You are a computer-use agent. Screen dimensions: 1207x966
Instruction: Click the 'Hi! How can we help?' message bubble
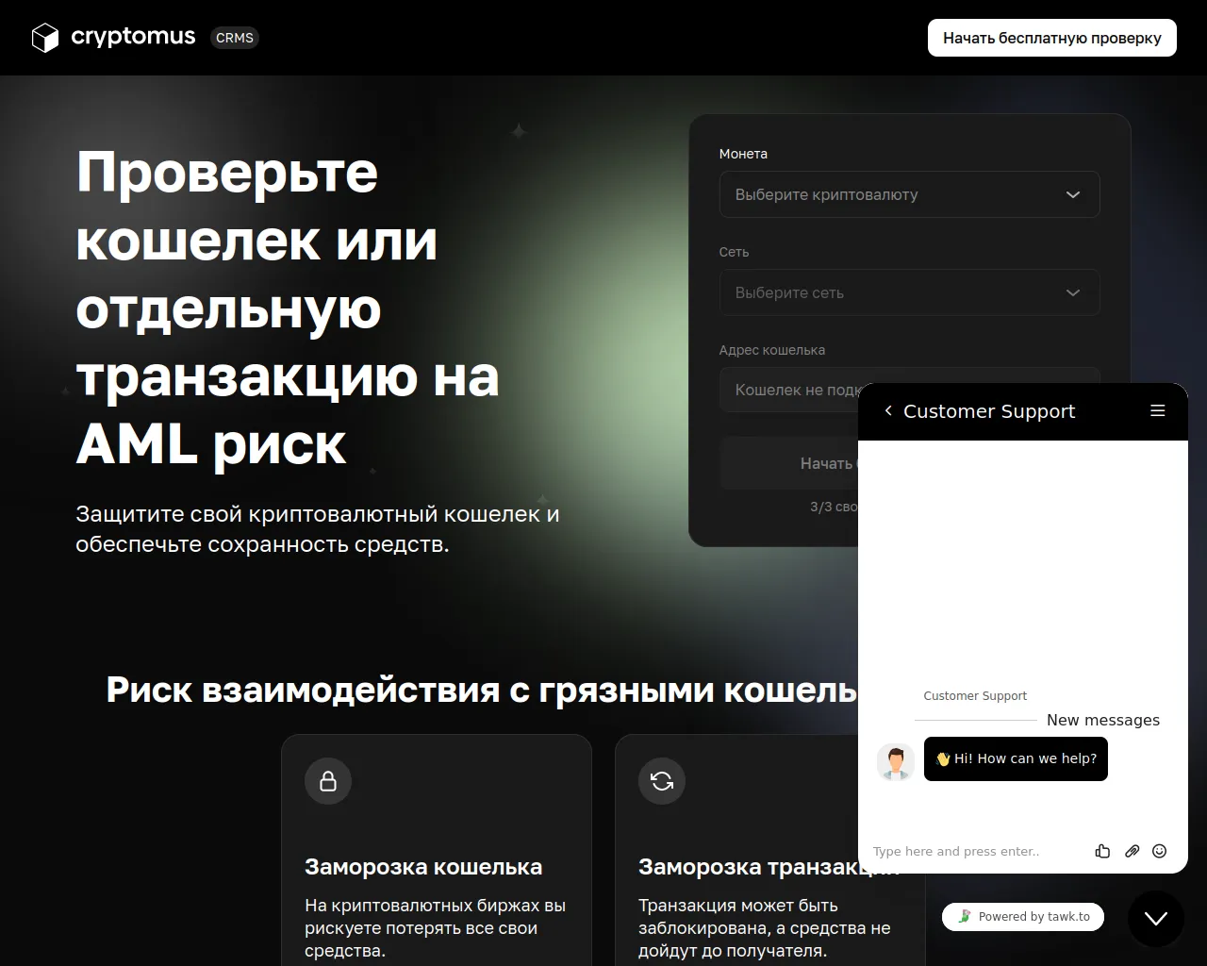pyautogui.click(x=1016, y=758)
